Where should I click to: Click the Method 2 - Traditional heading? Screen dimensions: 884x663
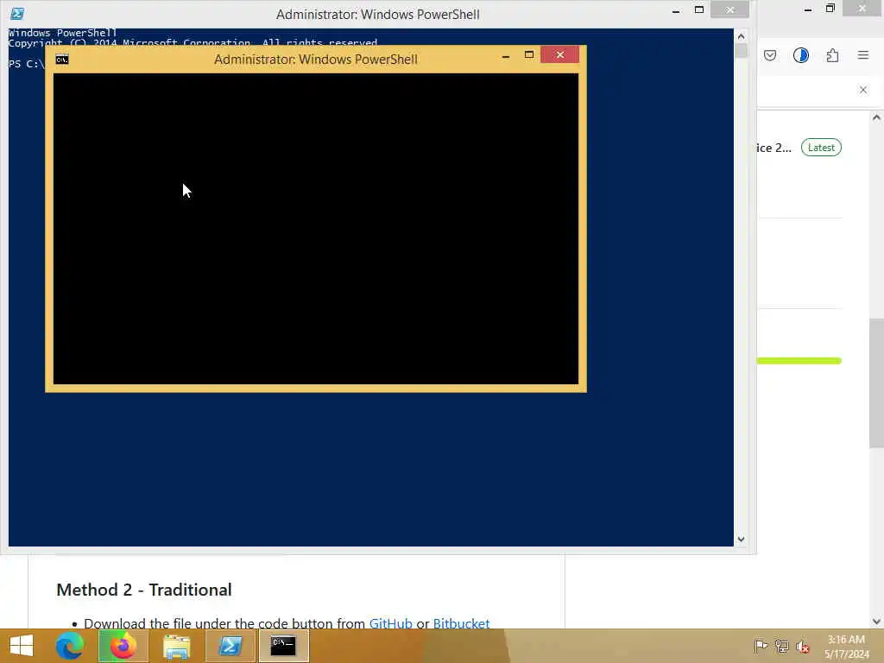pos(144,590)
